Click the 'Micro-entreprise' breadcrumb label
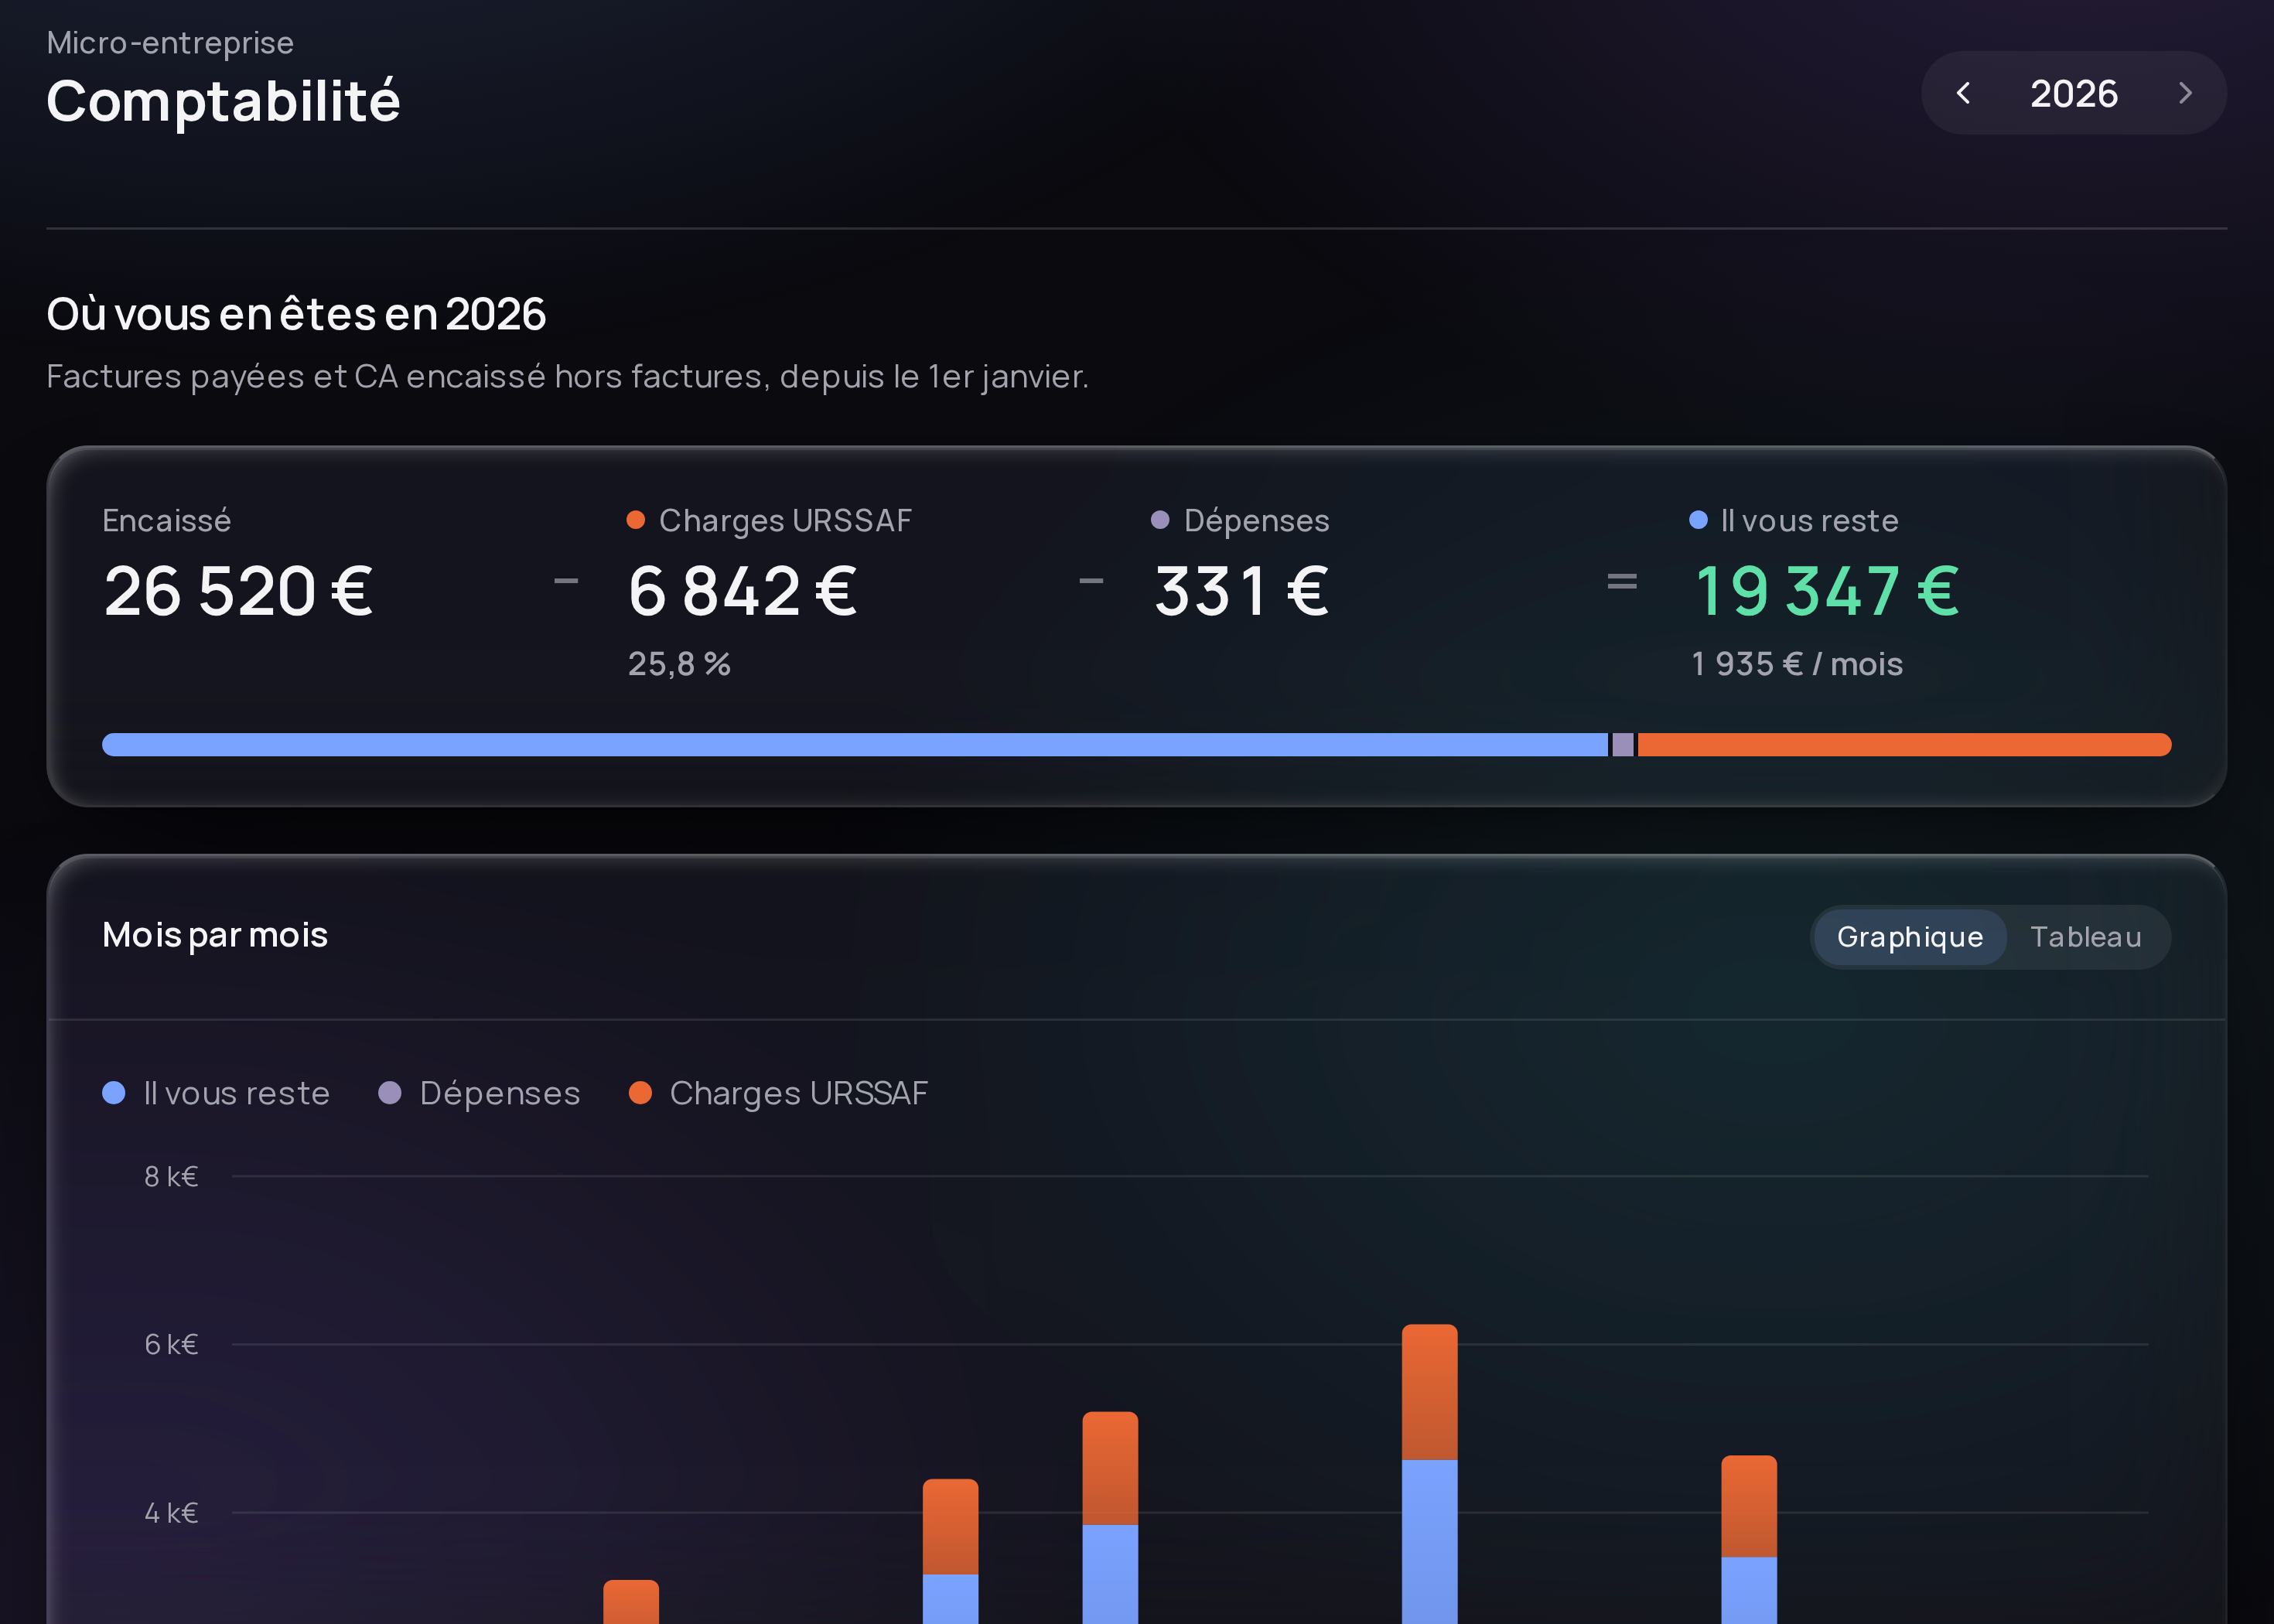 coord(170,43)
